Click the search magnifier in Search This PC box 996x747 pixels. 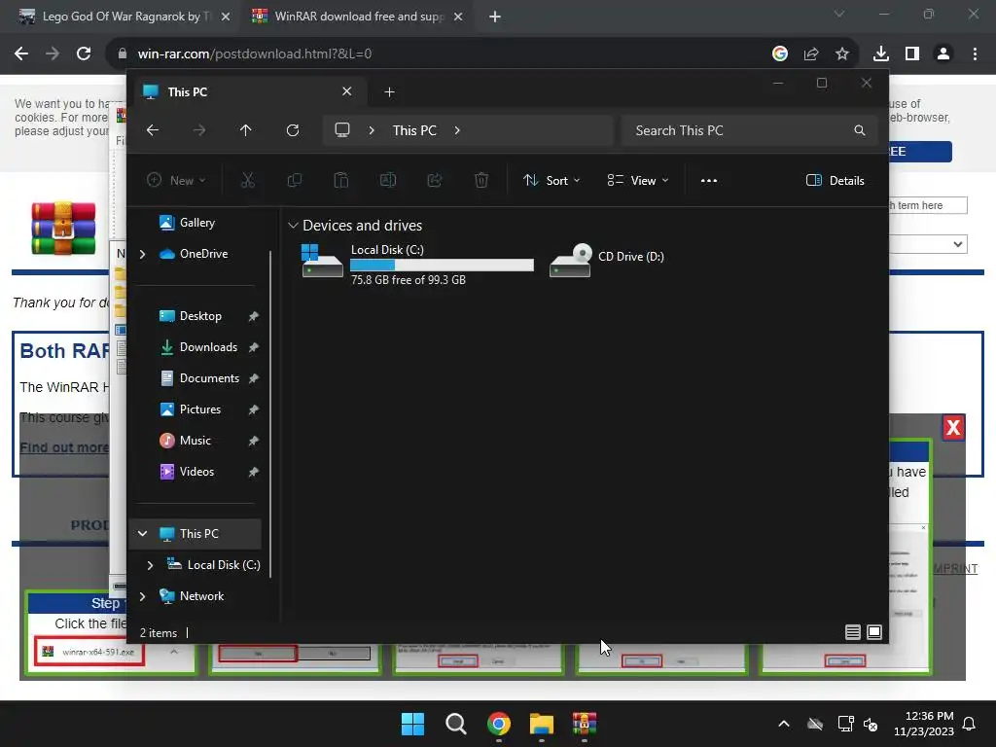[860, 130]
